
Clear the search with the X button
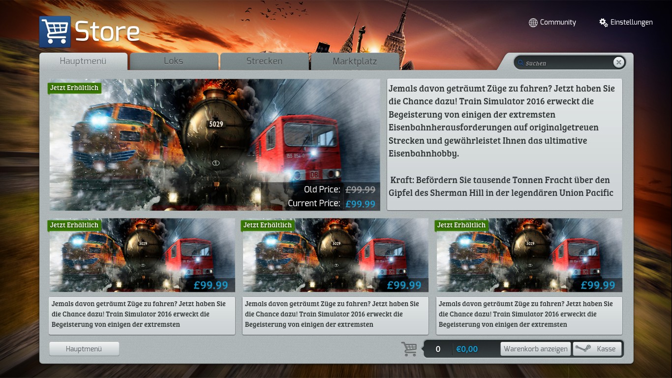point(619,62)
